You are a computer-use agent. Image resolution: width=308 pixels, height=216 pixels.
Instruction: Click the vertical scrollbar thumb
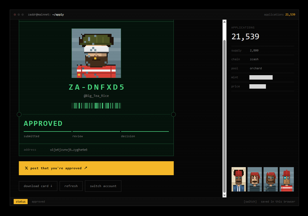pyautogui.click(x=224, y=116)
